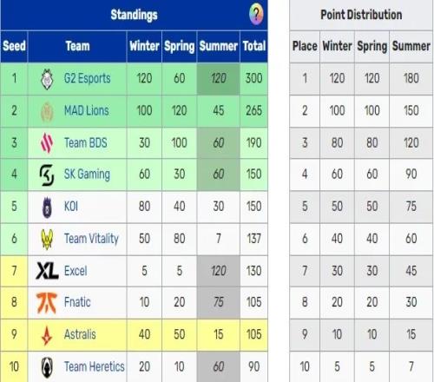Click the G2 Esports team logo
This screenshot has width=434, height=382.
47,79
